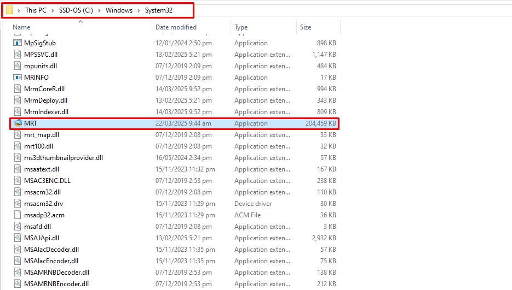Screen dimensions: 512x290
Task: Expand the chevron after This PC
Action: (53, 10)
